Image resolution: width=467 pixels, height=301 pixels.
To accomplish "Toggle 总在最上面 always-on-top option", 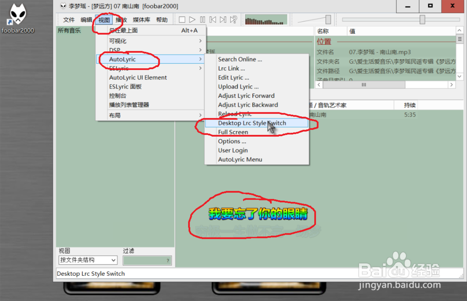I will coord(151,30).
